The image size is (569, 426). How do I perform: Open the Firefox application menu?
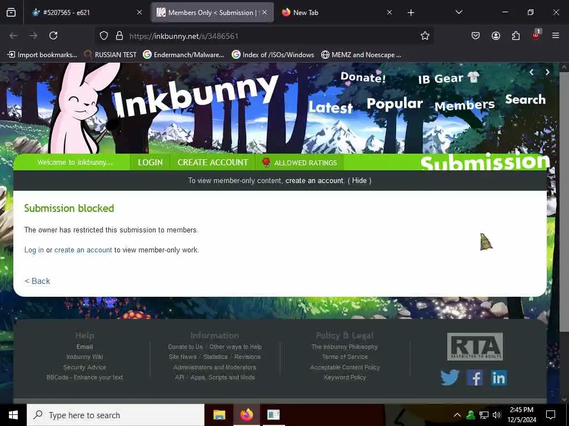click(x=556, y=35)
